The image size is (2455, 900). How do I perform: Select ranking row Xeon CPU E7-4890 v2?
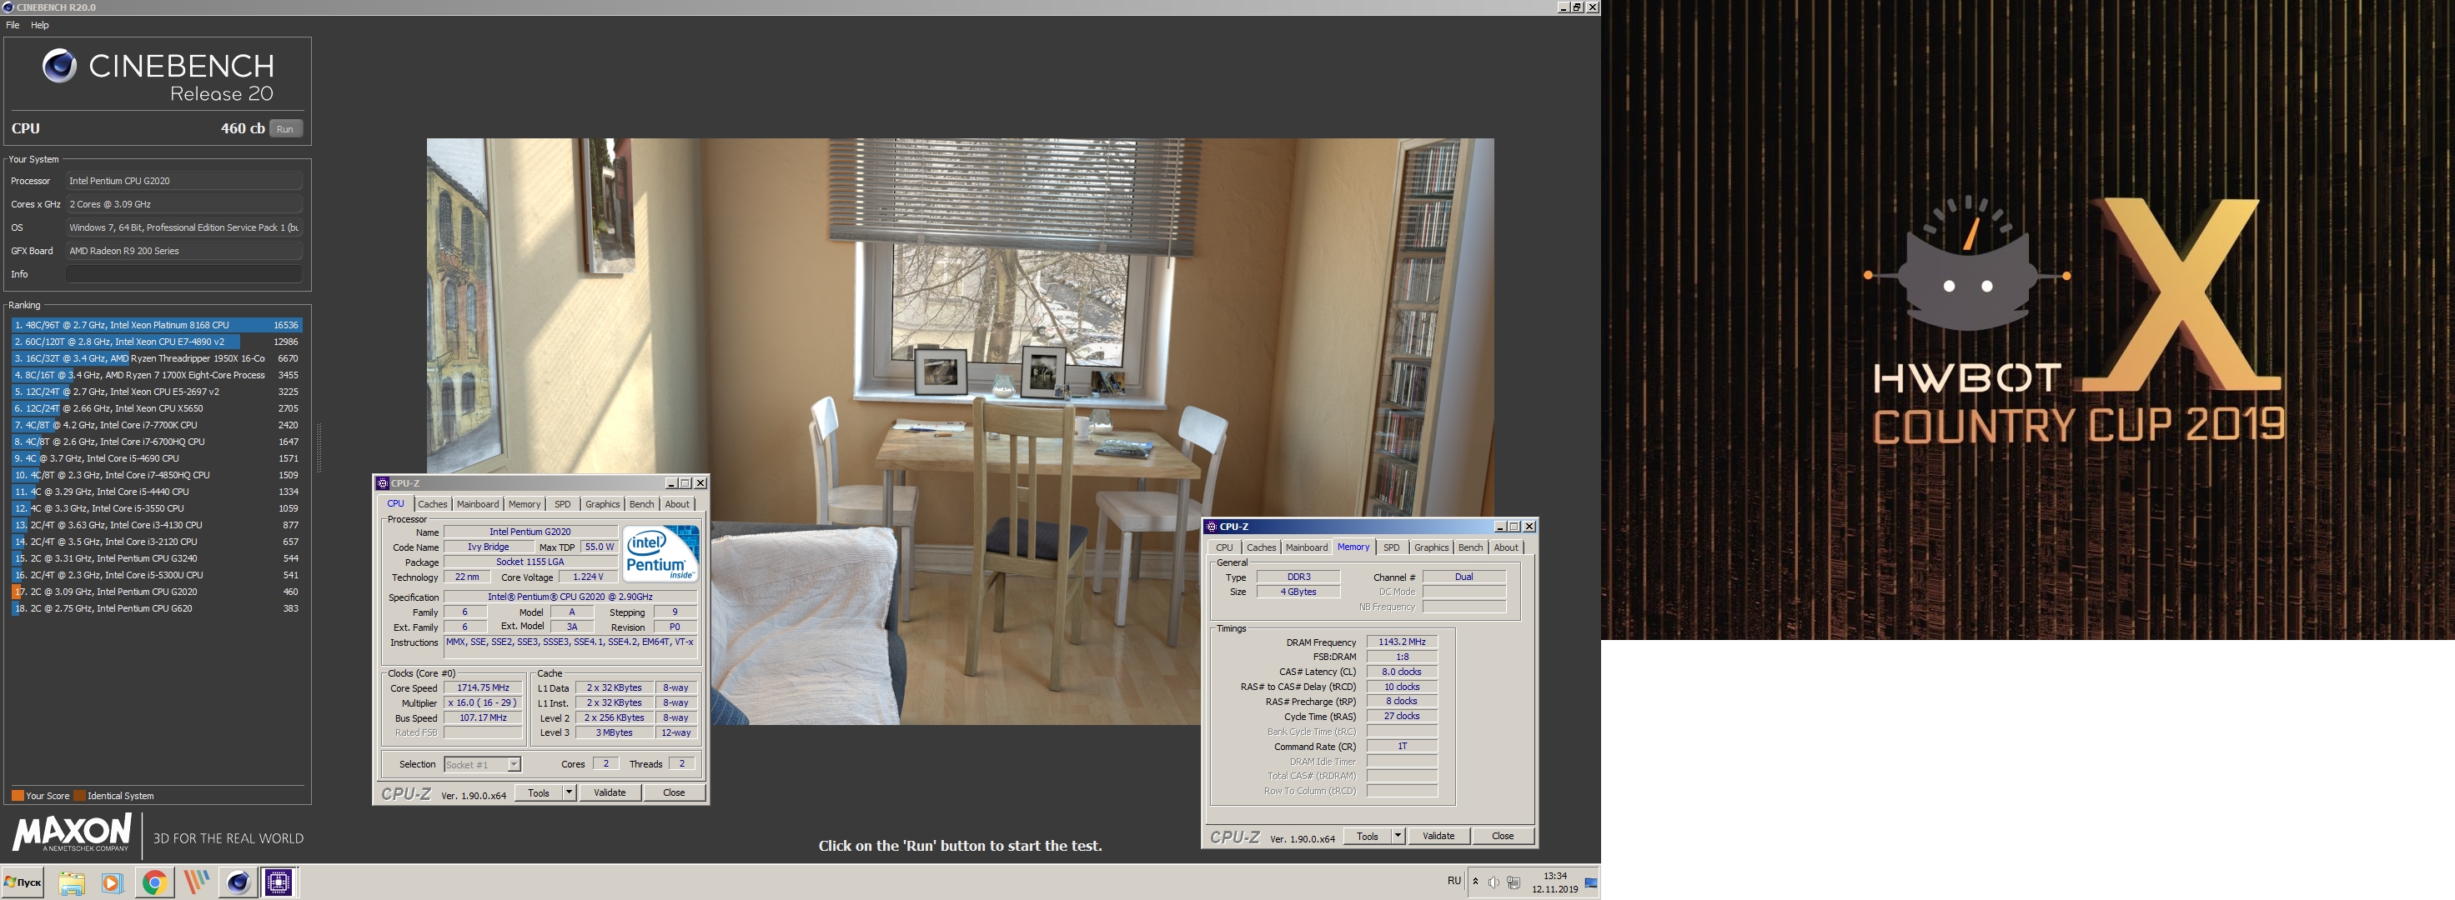click(156, 341)
